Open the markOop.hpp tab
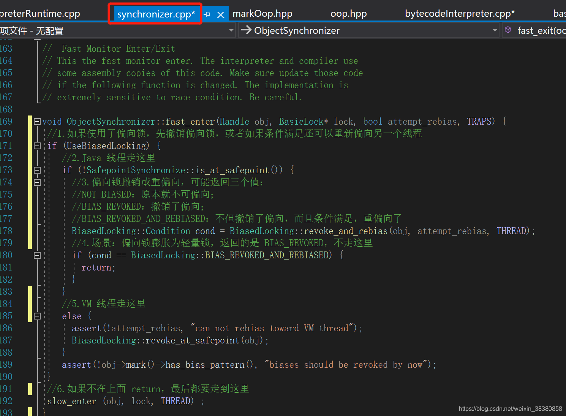The width and height of the screenshot is (566, 416). pos(262,14)
